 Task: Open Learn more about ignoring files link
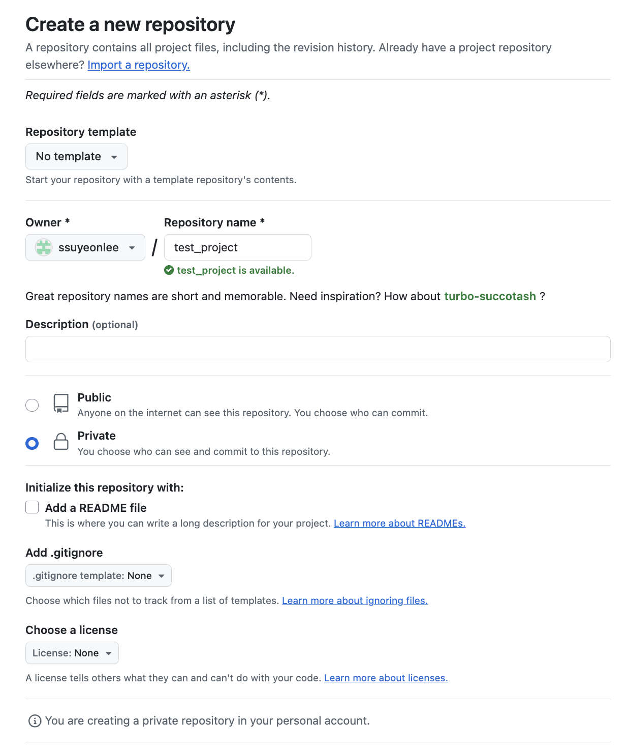(x=355, y=601)
